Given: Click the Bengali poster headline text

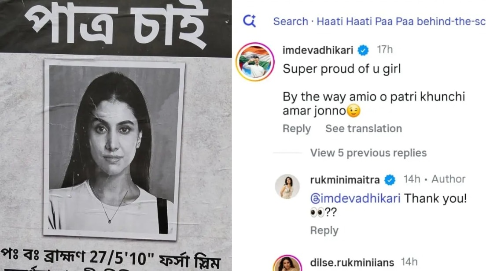Looking at the screenshot, I should tap(116, 25).
